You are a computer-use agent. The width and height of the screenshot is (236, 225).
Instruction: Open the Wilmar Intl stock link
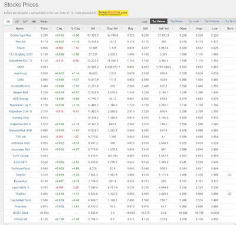pos(21,219)
